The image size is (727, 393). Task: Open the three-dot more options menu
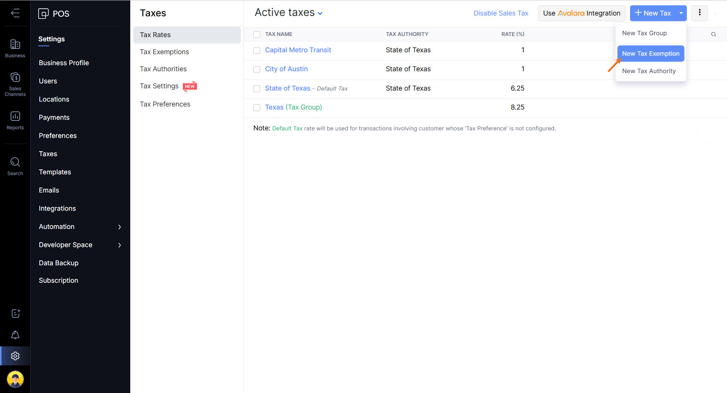(699, 13)
